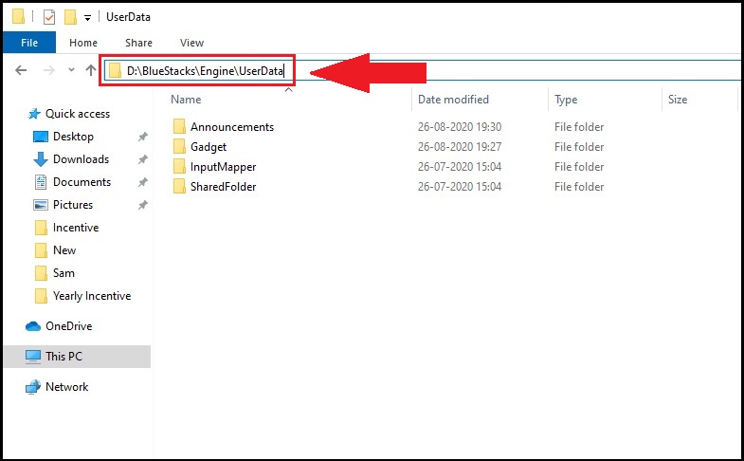Switch to the View ribbon tab
Viewport: 744px width, 461px height.
point(191,43)
